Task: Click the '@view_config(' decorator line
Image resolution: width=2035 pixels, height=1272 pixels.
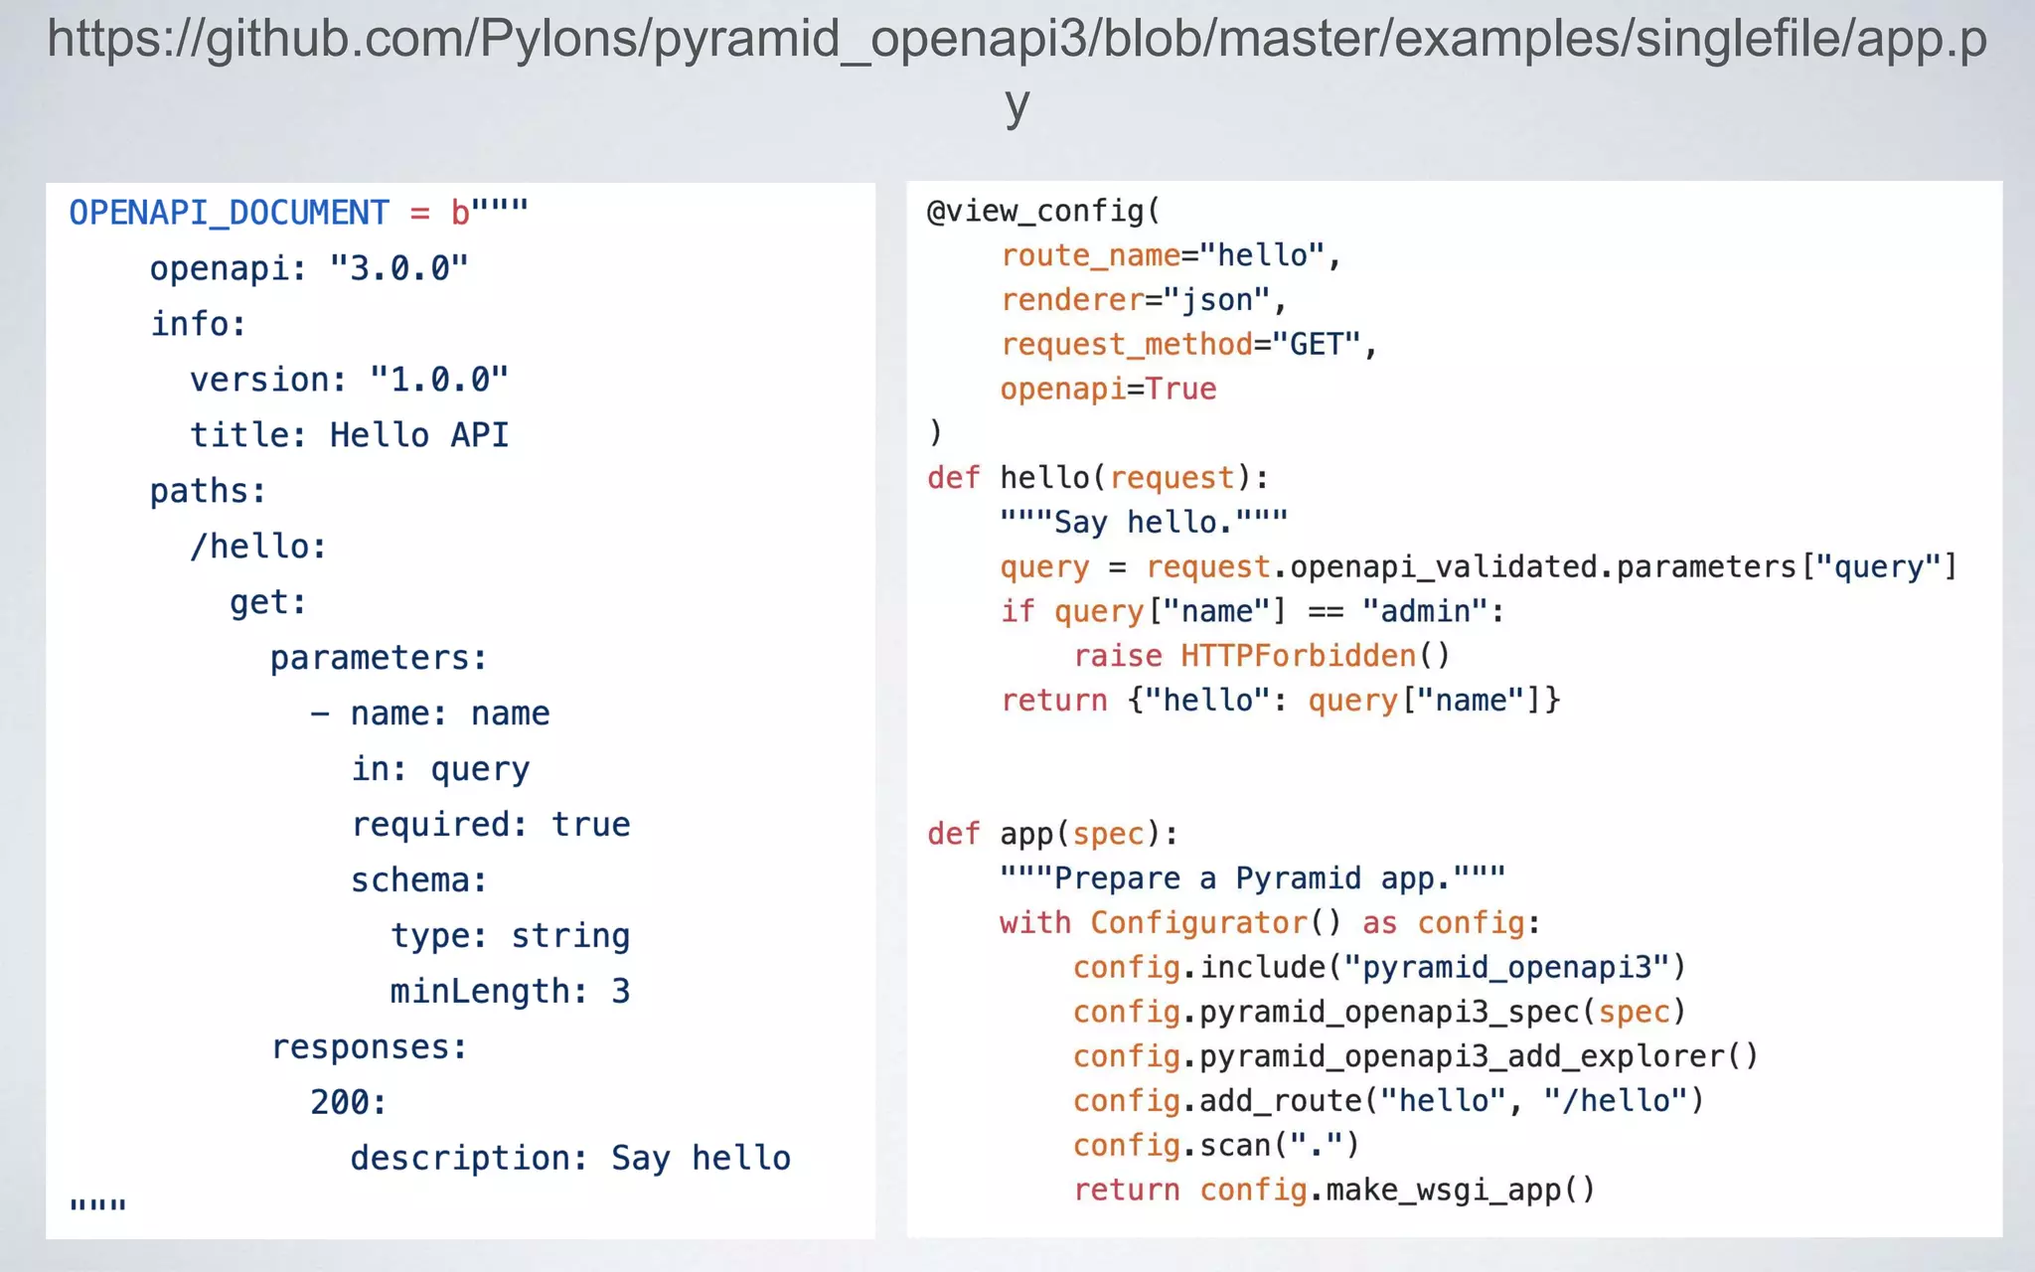Action: 1043,211
